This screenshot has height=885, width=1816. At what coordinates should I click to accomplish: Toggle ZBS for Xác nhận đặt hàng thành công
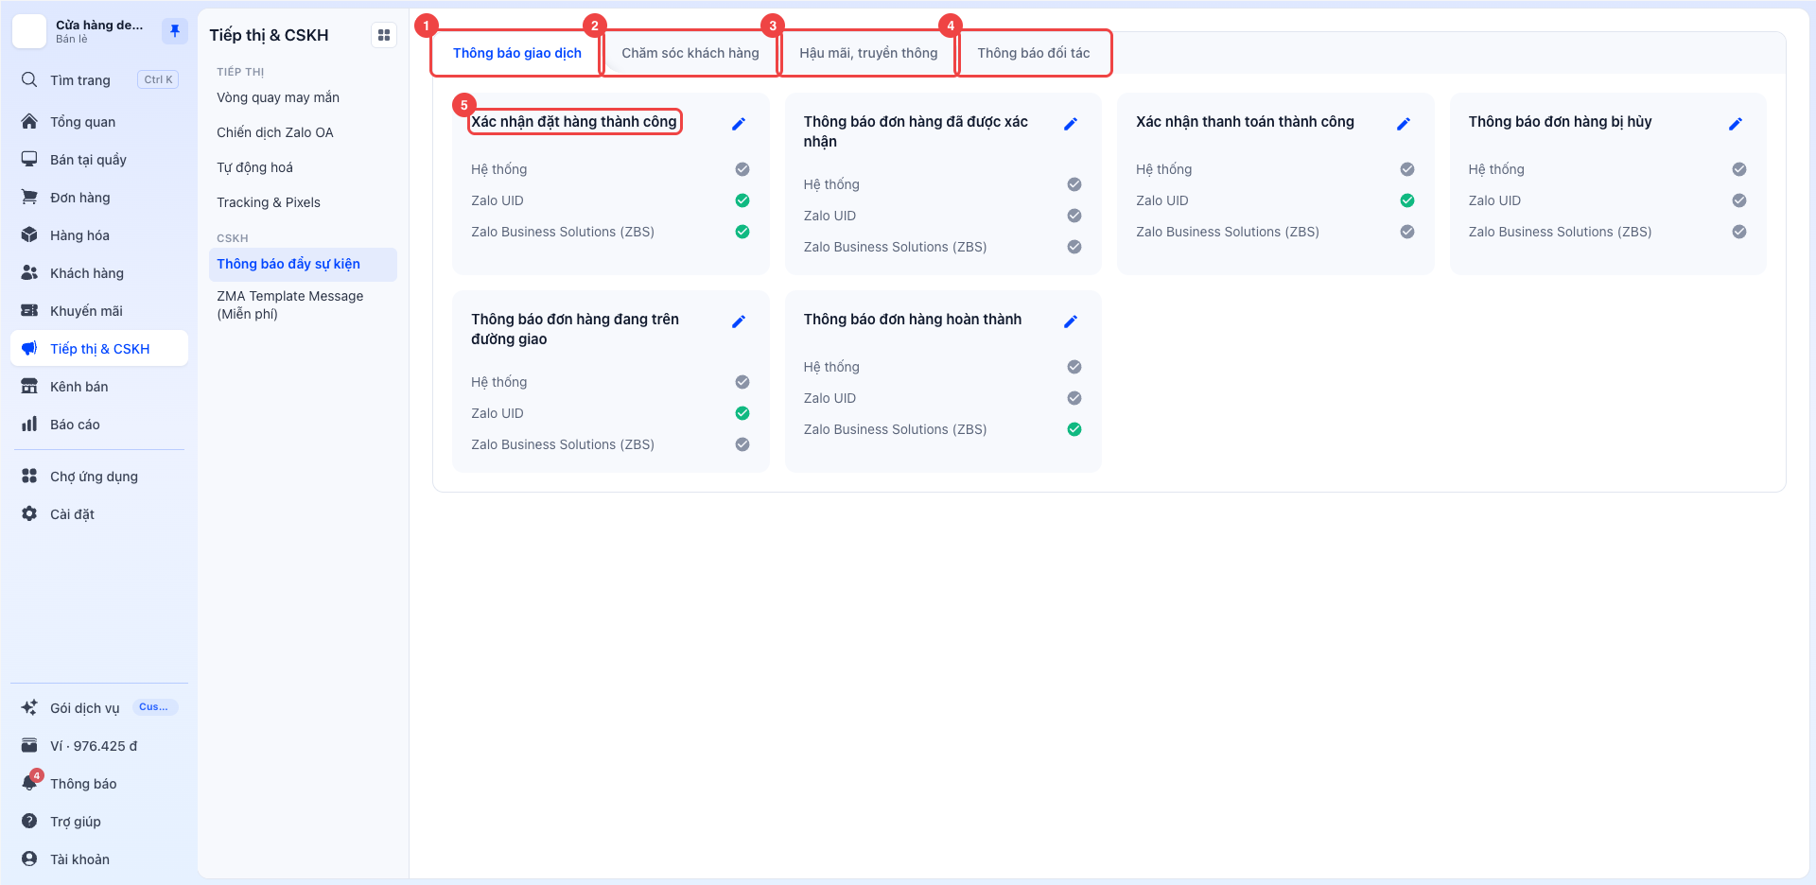pos(742,232)
